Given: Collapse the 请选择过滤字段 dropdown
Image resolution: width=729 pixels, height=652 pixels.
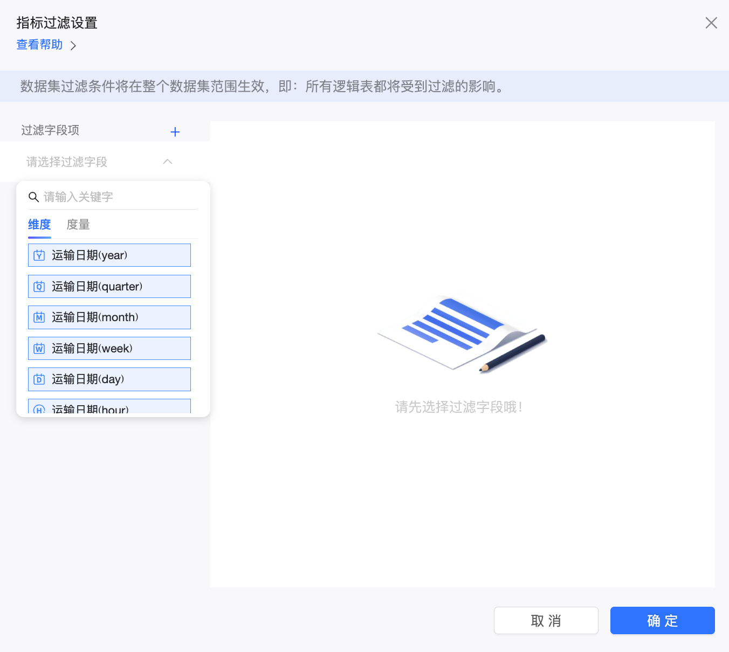Looking at the screenshot, I should click(100, 162).
